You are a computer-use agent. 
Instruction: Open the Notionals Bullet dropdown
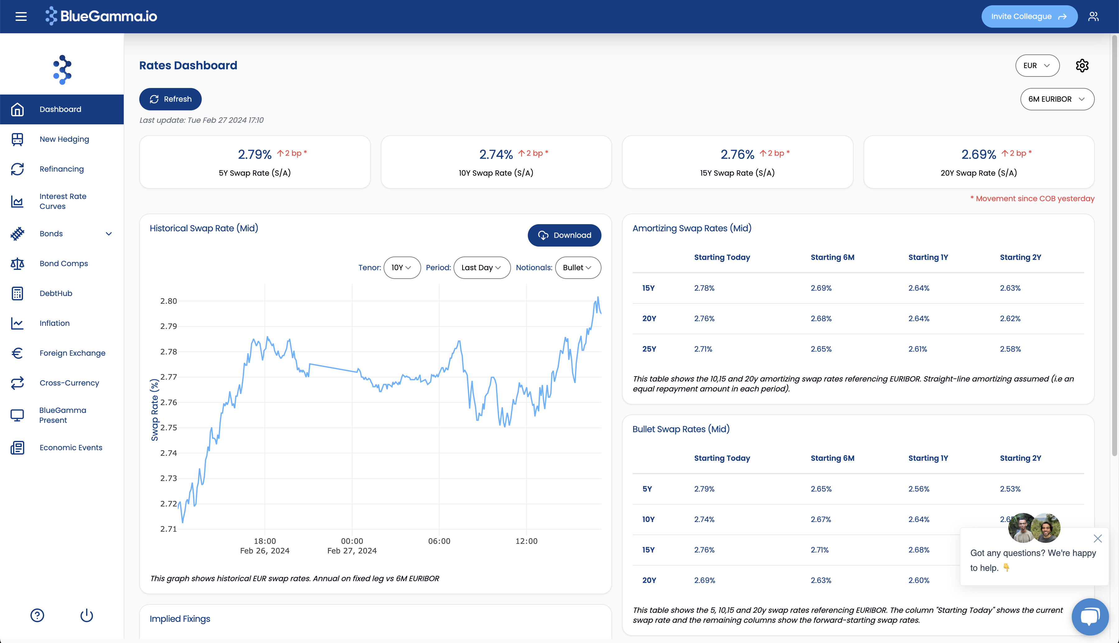click(578, 268)
